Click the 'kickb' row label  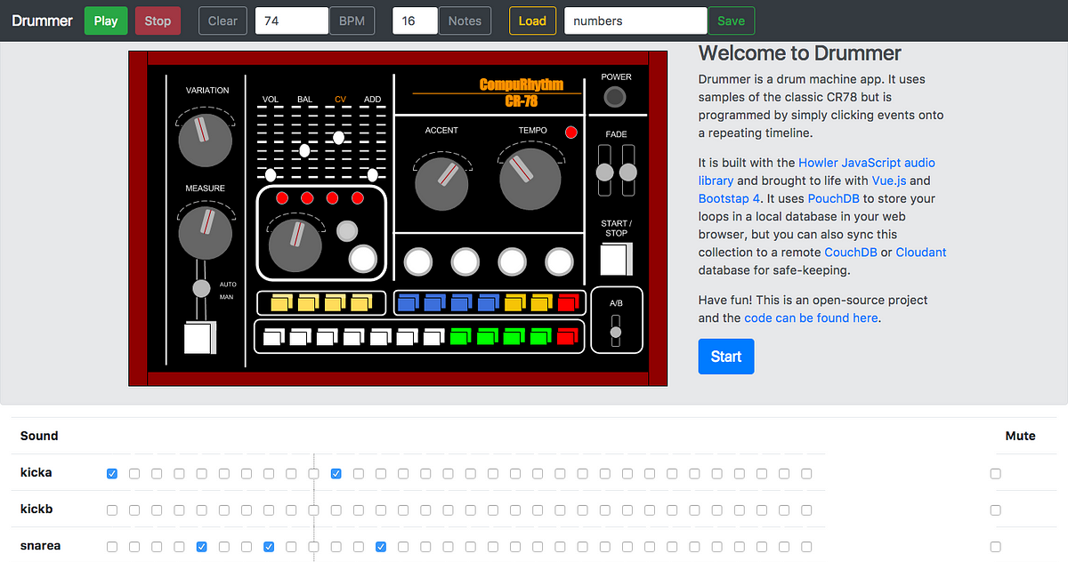(x=36, y=510)
